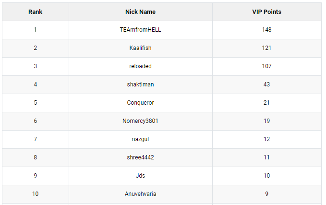Click the reloaded nickname entry
The image size is (326, 205).
[x=141, y=66]
